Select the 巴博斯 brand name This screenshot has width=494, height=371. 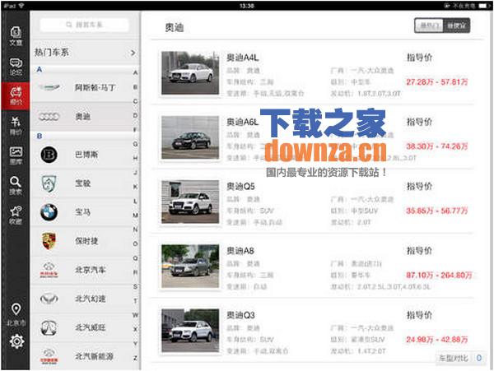pos(86,155)
